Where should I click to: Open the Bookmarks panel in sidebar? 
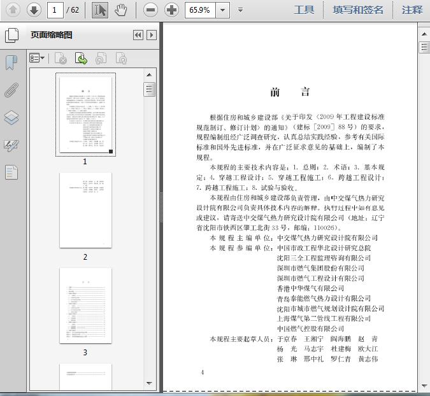pos(11,62)
